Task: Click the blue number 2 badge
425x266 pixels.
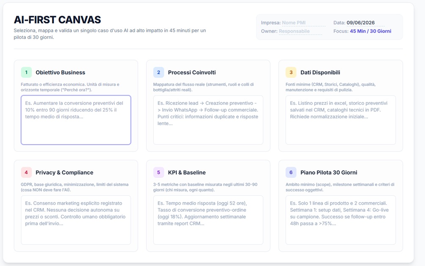Action: [159, 72]
